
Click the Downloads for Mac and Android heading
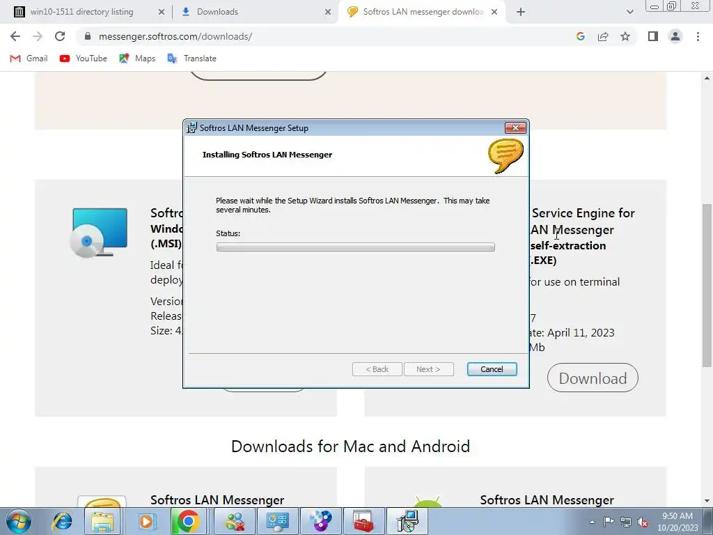click(350, 447)
